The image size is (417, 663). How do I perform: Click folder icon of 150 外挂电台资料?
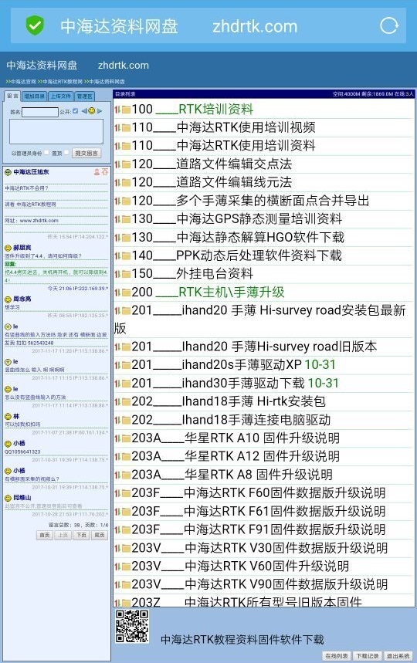(x=126, y=275)
